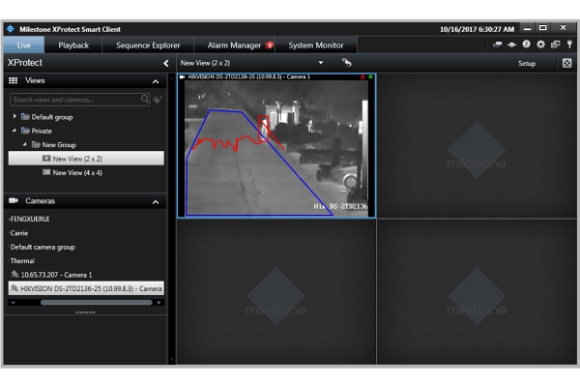Open the New View (2 x 2) dropdown
580x387 pixels.
321,63
